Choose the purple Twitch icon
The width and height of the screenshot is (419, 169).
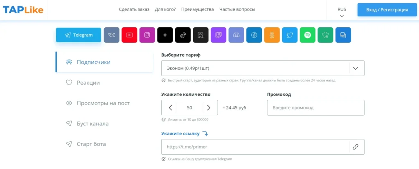coord(219,35)
